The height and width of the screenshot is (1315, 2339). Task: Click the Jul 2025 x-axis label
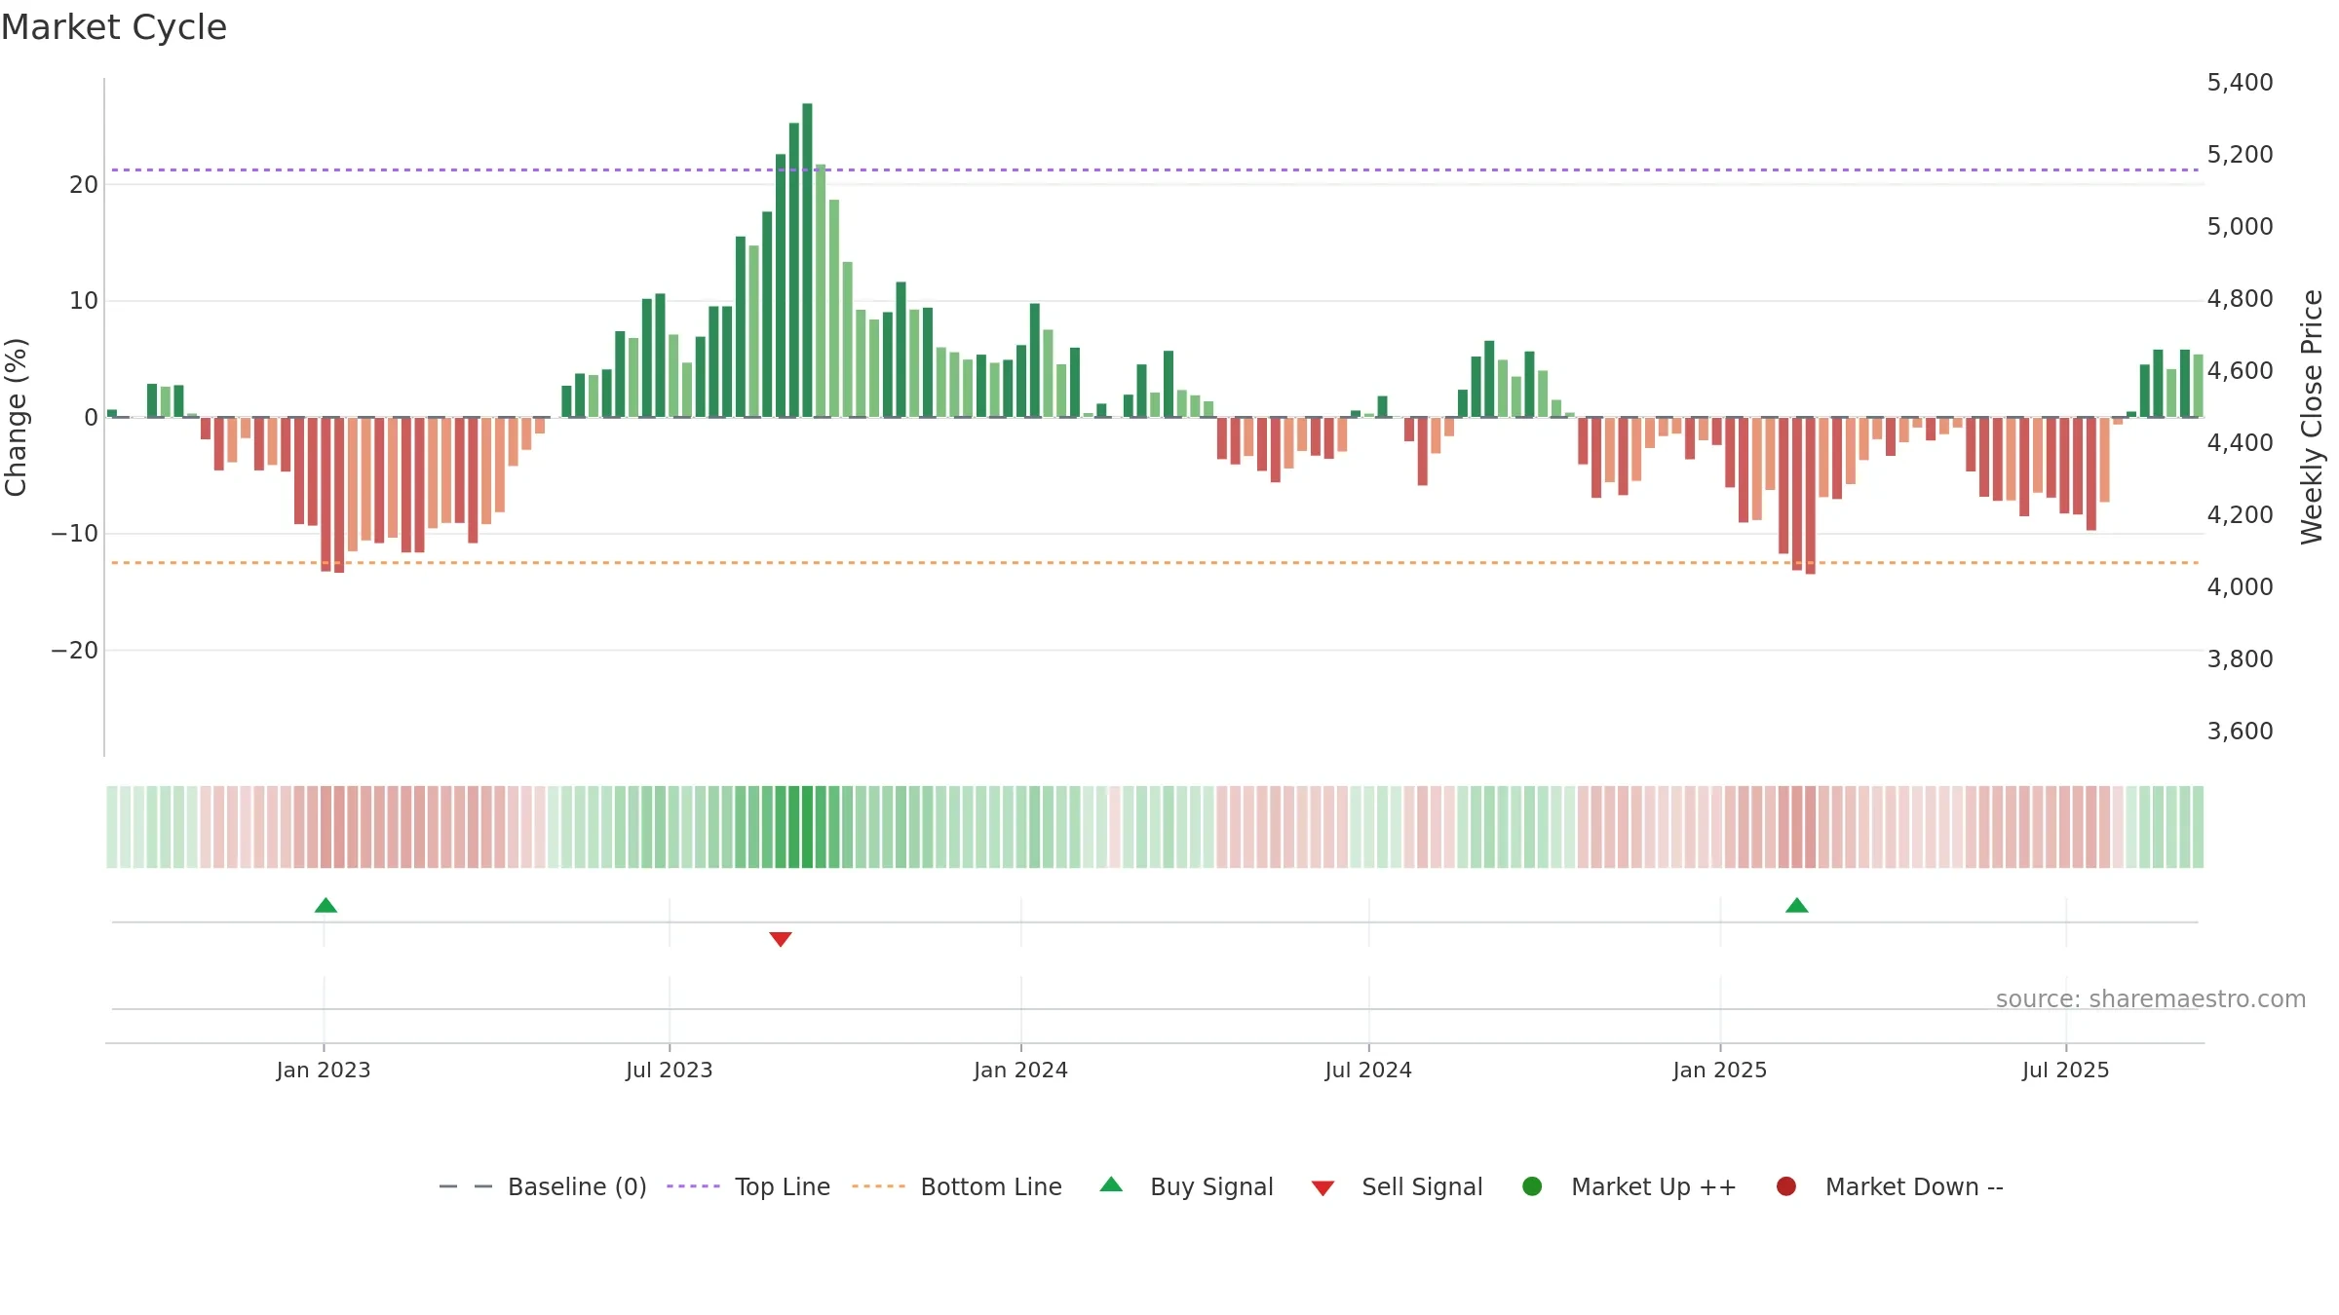[2066, 1071]
